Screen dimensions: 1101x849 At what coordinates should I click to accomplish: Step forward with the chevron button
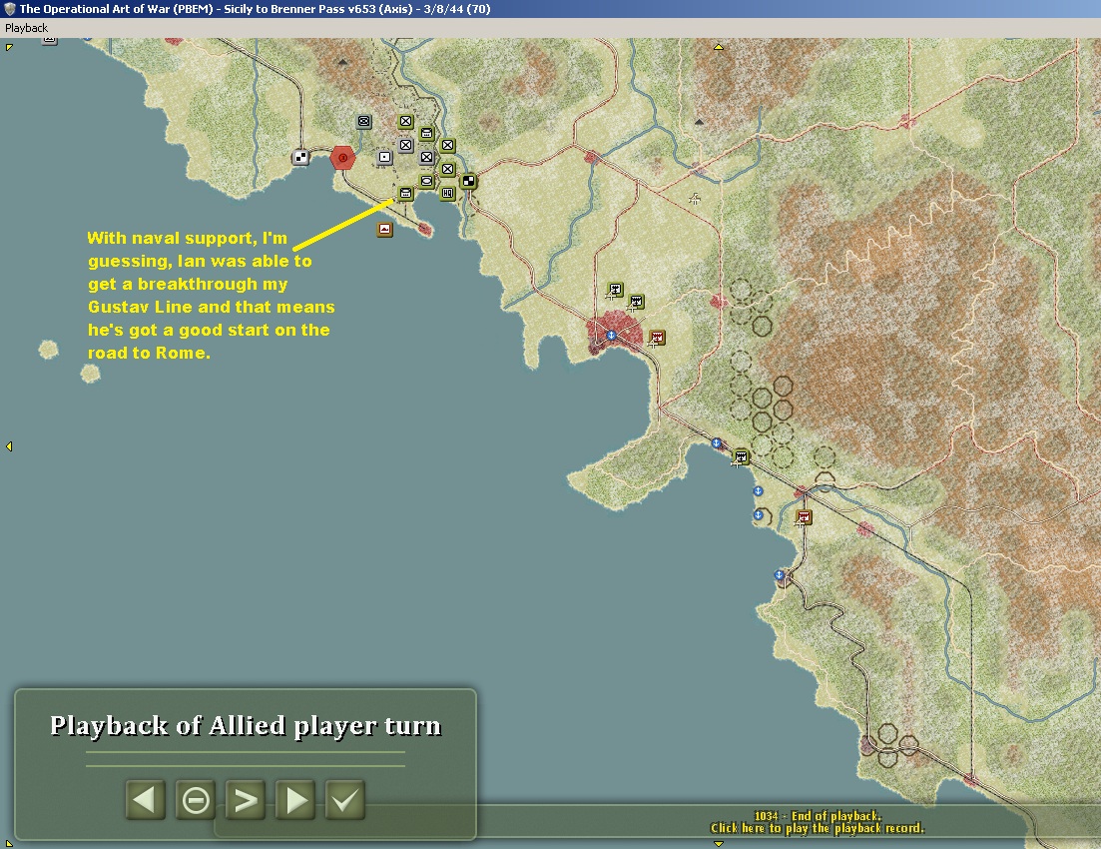coord(246,800)
